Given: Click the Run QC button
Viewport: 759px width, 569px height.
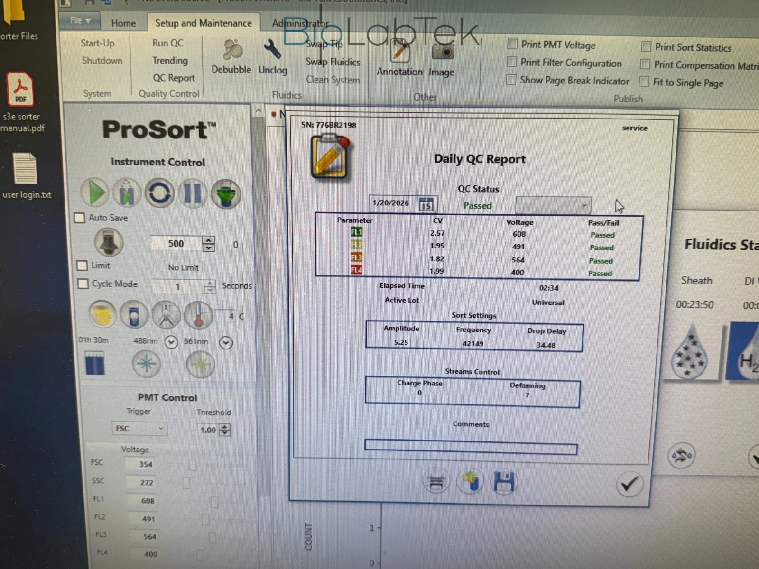Looking at the screenshot, I should pos(167,43).
